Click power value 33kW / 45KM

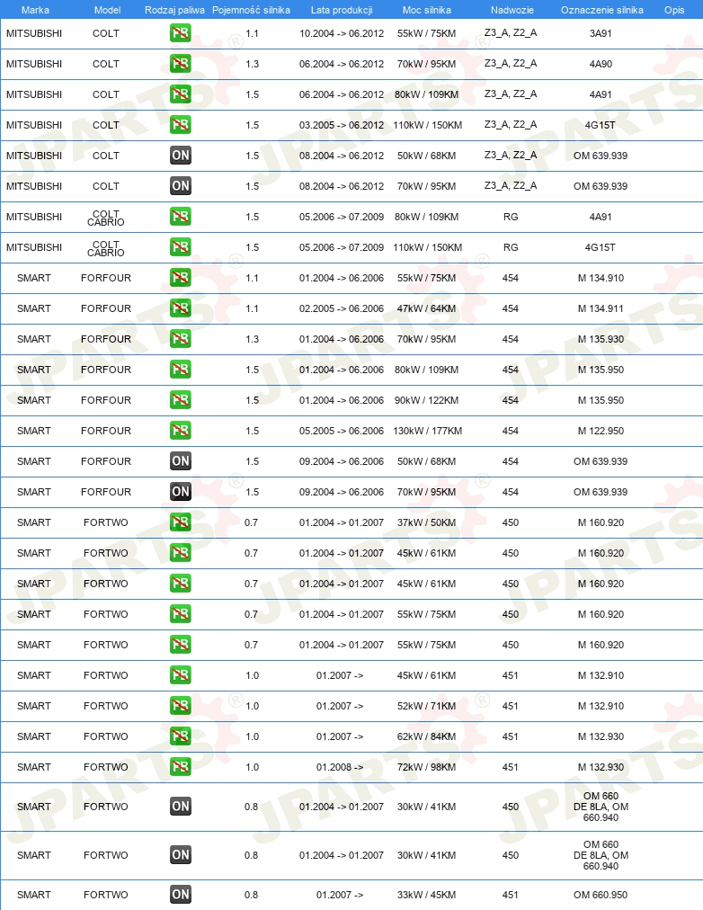point(426,895)
